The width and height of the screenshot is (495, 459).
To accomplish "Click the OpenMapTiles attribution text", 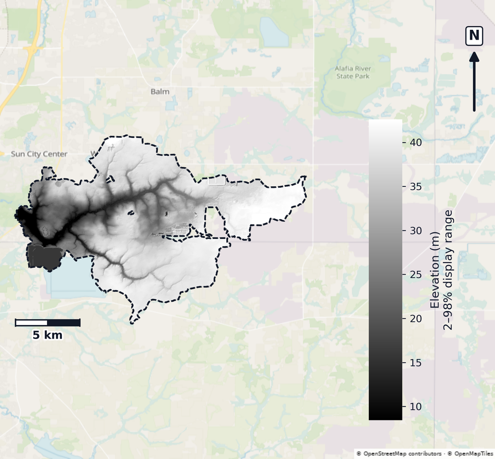I will point(470,454).
